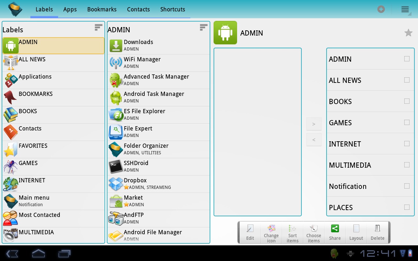Check the ADMIN checkbox
This screenshot has width=418, height=261.
click(x=407, y=59)
